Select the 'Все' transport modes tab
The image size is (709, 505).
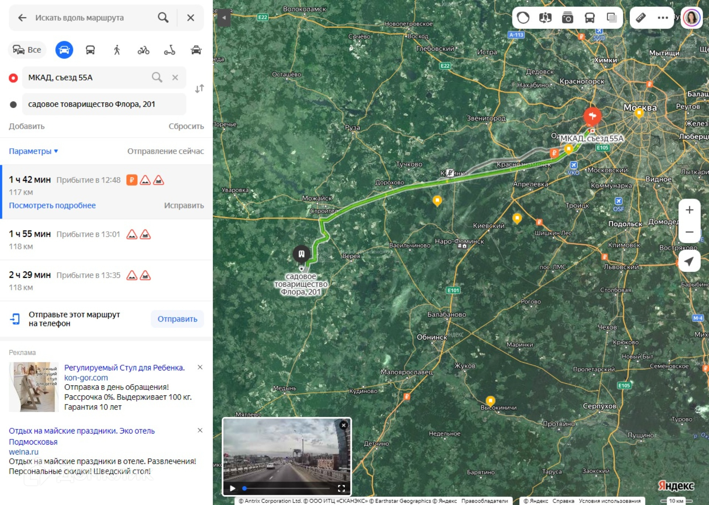[27, 50]
